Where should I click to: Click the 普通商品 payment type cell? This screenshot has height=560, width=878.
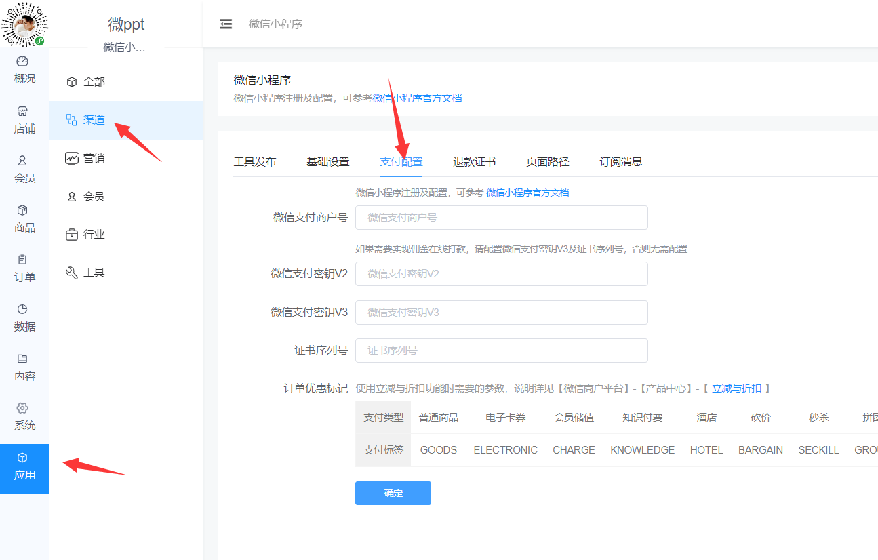click(x=439, y=418)
